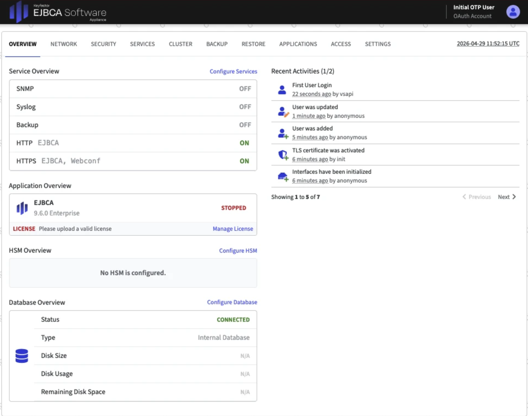Click the SNMP service row
The width and height of the screenshot is (528, 416).
(133, 89)
